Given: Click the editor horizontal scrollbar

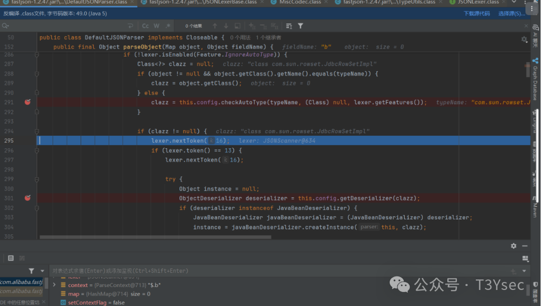Looking at the screenshot, I should click(x=155, y=237).
